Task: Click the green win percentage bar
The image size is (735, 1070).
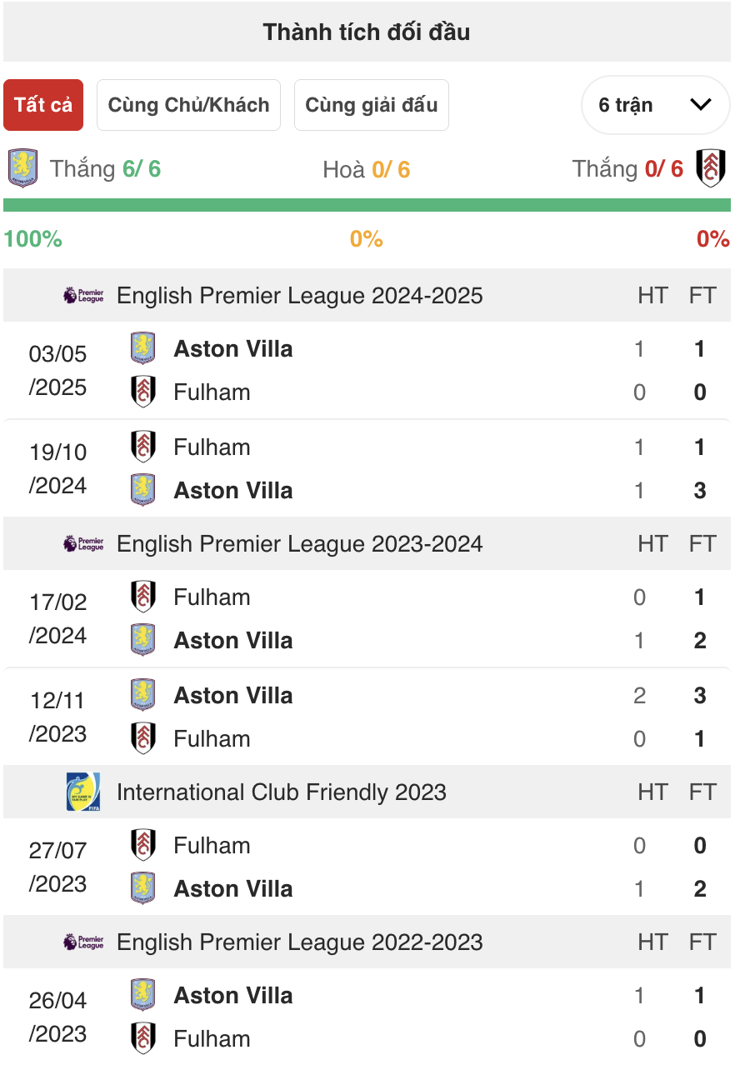Action: tap(367, 205)
